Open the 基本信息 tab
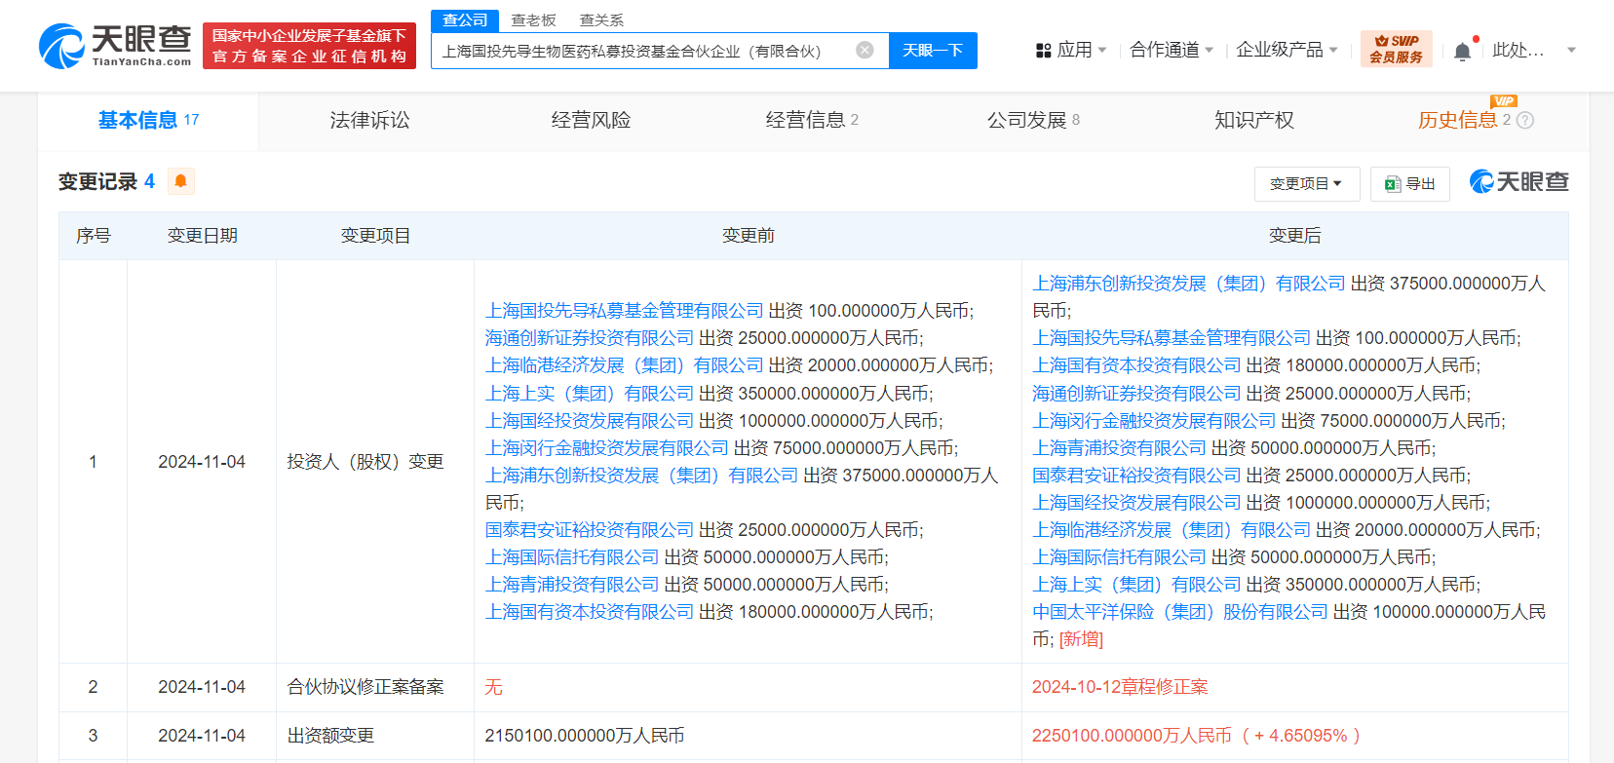The image size is (1614, 763). point(148,120)
